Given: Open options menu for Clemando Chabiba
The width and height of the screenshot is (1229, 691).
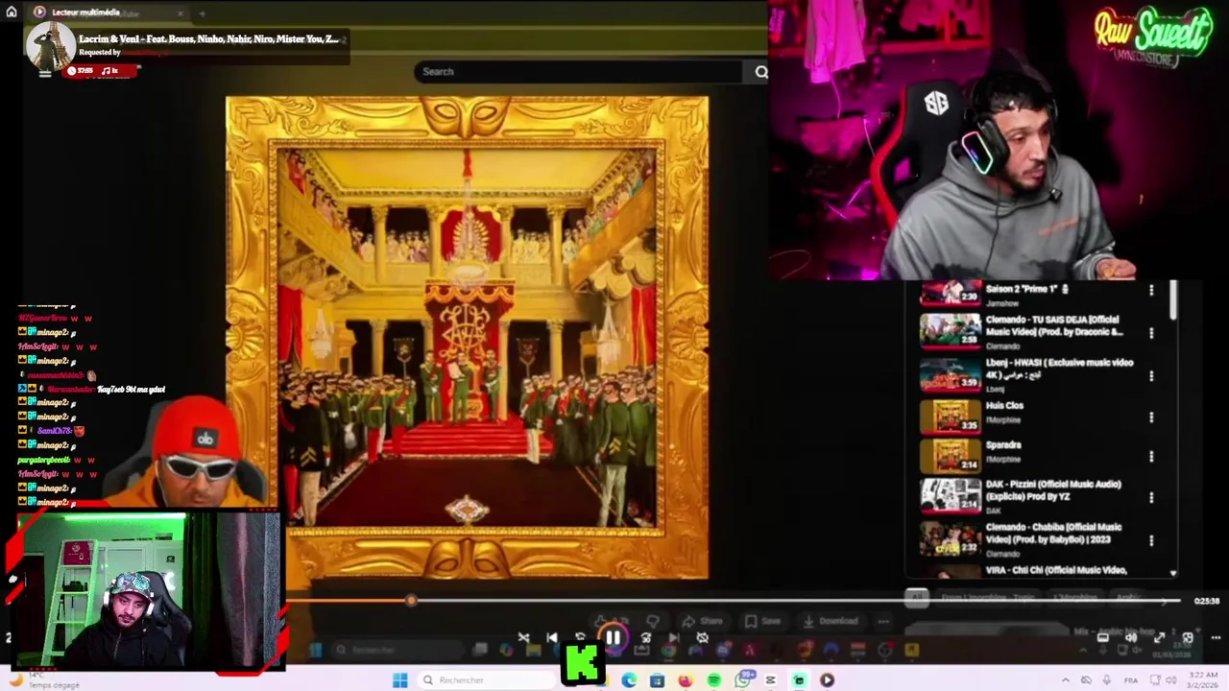Looking at the screenshot, I should coord(1151,540).
